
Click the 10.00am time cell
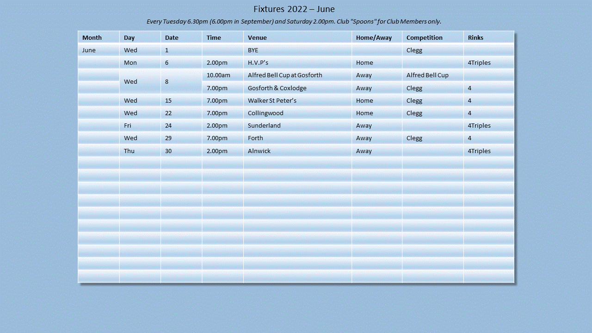tap(218, 75)
